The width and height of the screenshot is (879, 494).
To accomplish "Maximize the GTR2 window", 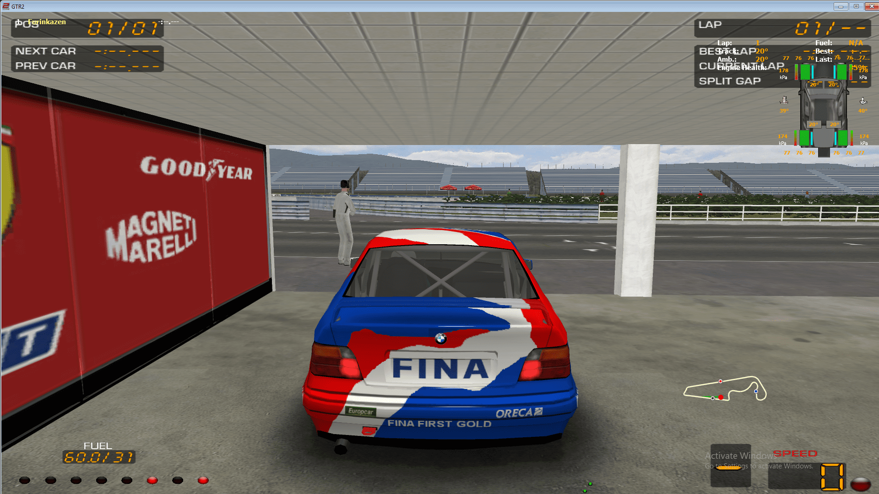I will [856, 6].
